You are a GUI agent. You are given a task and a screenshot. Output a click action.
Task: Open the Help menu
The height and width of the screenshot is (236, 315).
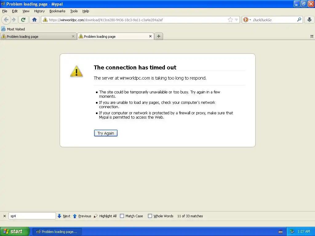point(86,11)
